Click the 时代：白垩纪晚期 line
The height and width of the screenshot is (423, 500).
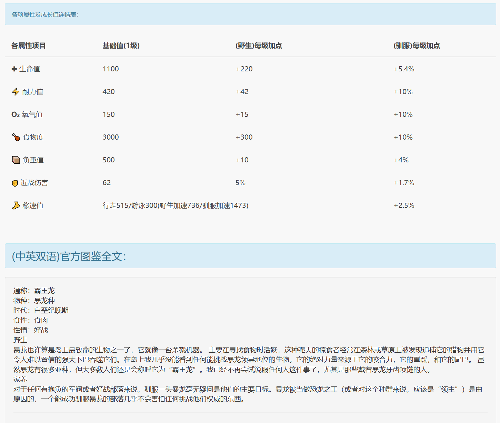(x=41, y=310)
